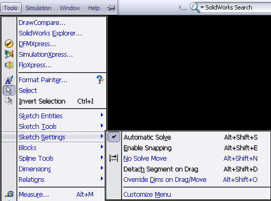Screen dimensions: 271x201
Task: Open the Simulation menu
Action: click(x=38, y=8)
